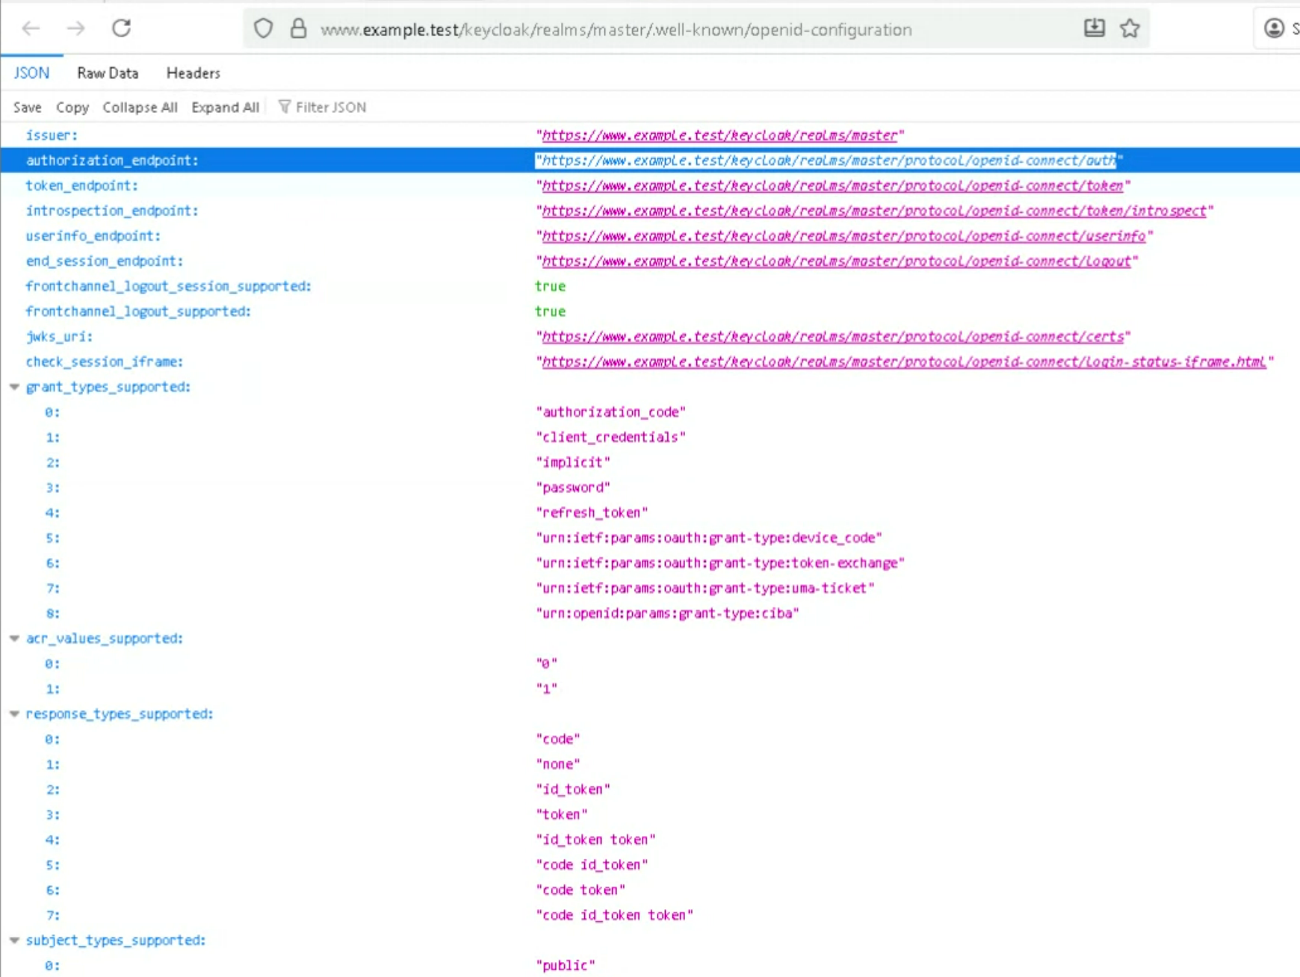Image resolution: width=1300 pixels, height=977 pixels.
Task: Open the token_endpoint URL link
Action: click(x=832, y=186)
